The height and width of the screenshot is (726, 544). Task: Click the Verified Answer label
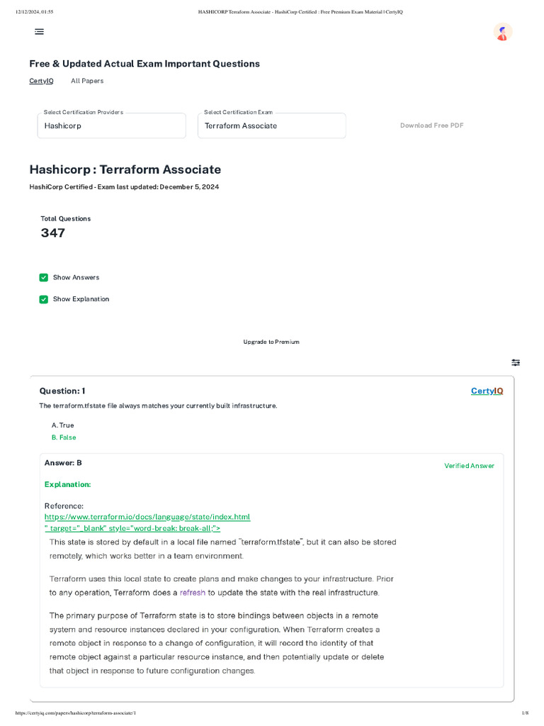point(469,466)
